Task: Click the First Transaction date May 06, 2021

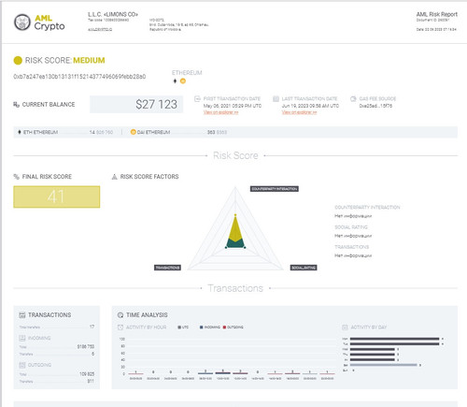Action: pos(233,106)
